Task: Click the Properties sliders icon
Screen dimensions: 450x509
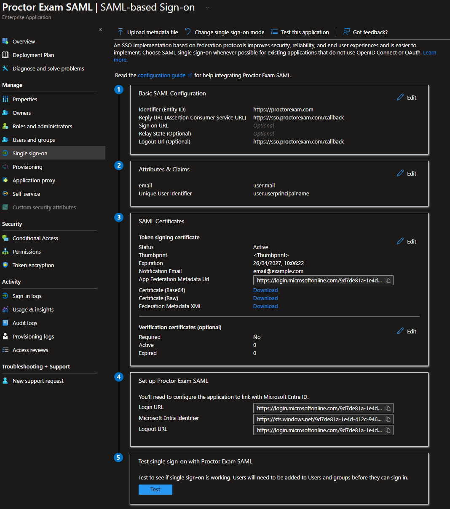Action: (x=5, y=99)
